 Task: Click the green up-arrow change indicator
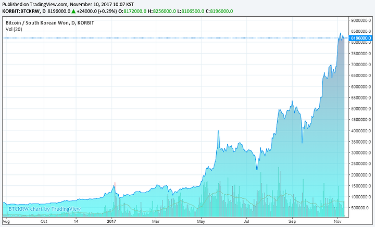(x=73, y=11)
